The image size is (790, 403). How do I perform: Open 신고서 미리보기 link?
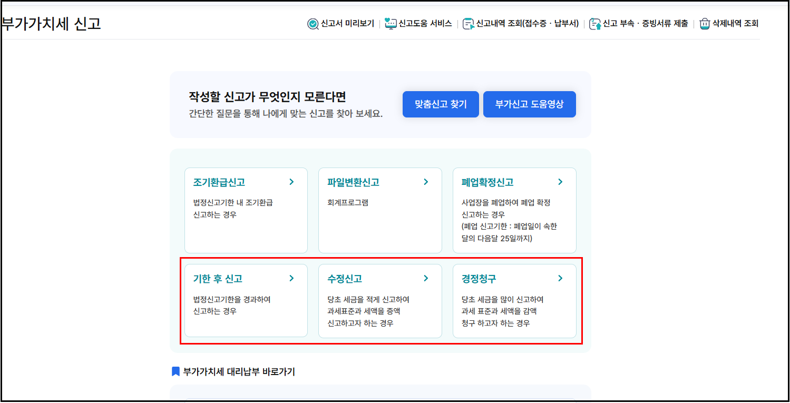pyautogui.click(x=347, y=24)
